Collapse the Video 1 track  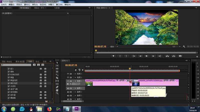pos(75,81)
